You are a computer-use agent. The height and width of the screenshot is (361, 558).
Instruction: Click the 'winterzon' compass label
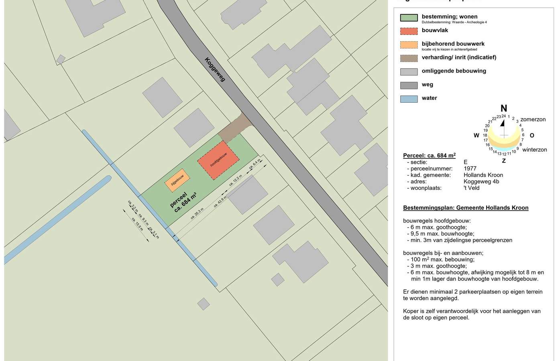[534, 150]
